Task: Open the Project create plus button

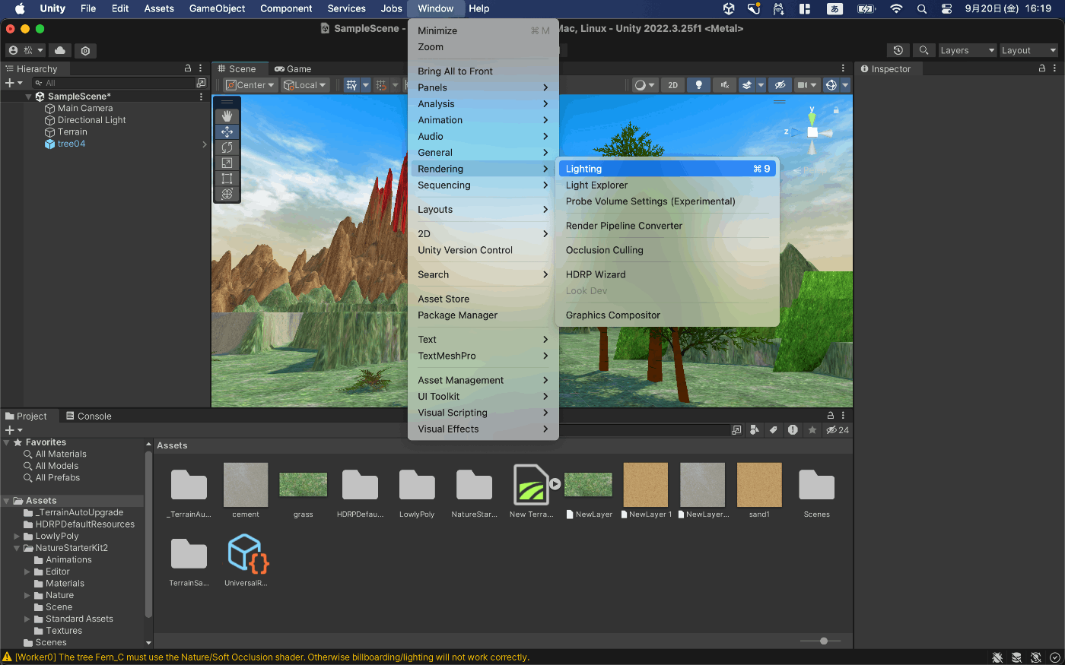Action: click(14, 430)
